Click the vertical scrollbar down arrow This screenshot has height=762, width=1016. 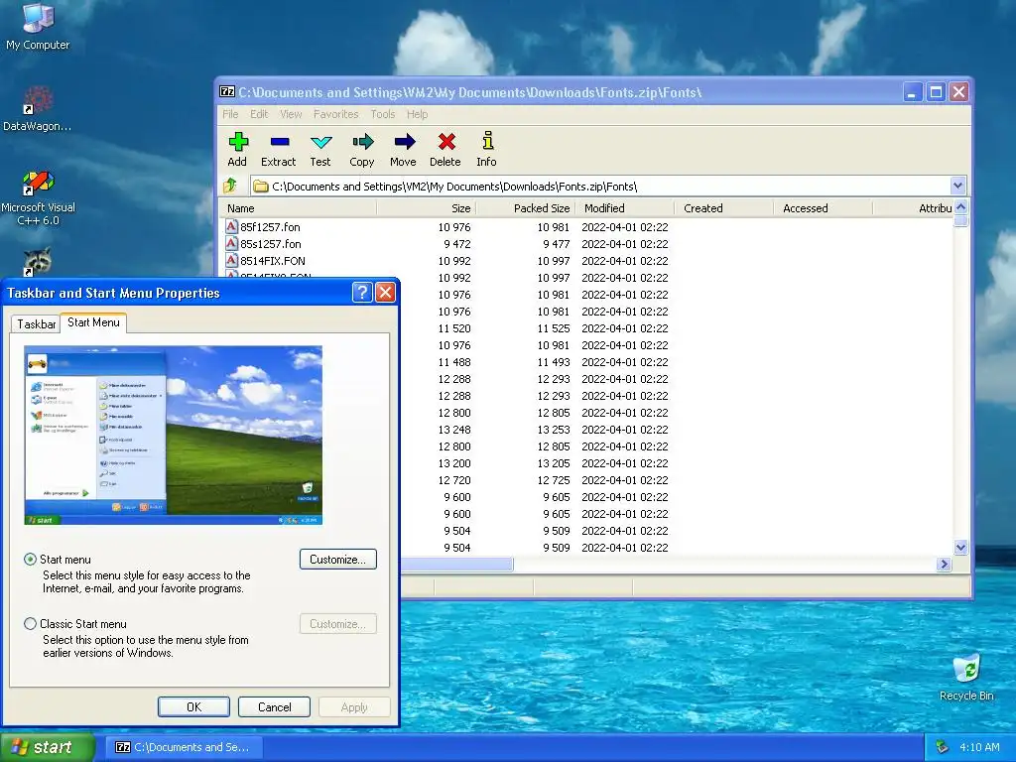click(x=960, y=547)
